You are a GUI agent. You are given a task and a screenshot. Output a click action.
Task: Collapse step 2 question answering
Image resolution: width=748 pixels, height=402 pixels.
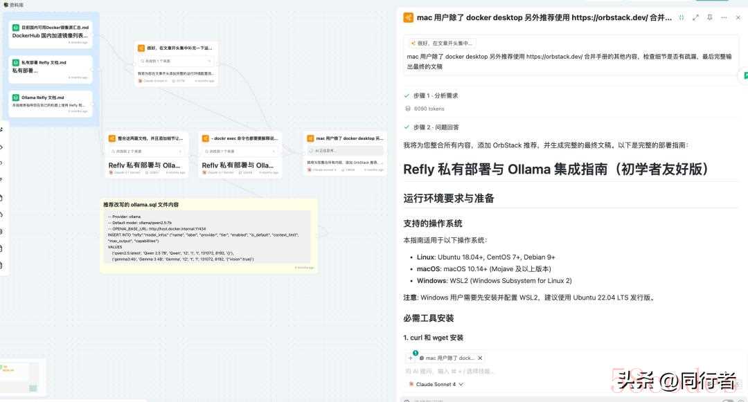(431, 127)
